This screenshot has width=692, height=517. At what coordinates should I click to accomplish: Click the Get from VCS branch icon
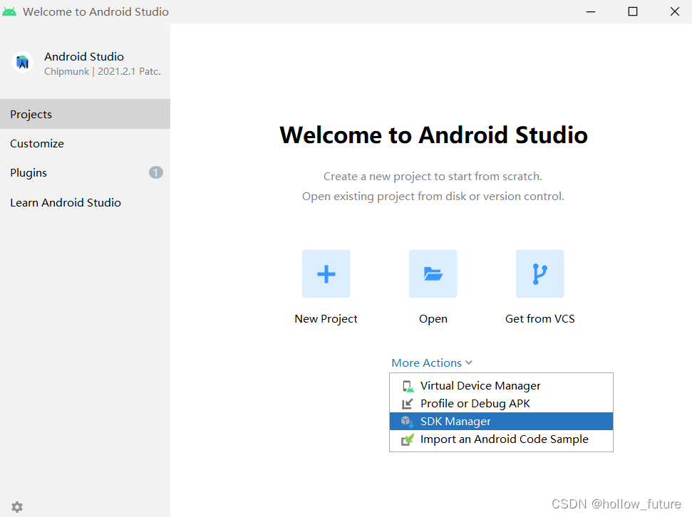coord(539,274)
